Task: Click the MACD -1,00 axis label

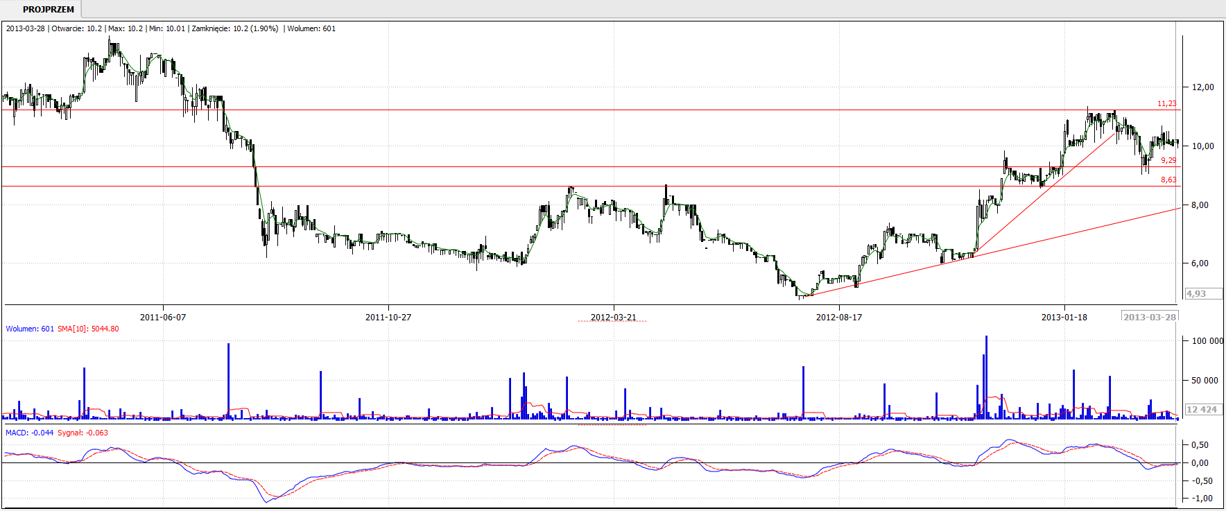Action: (1202, 499)
